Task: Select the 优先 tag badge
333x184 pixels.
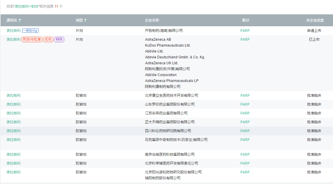Action: coord(48,40)
